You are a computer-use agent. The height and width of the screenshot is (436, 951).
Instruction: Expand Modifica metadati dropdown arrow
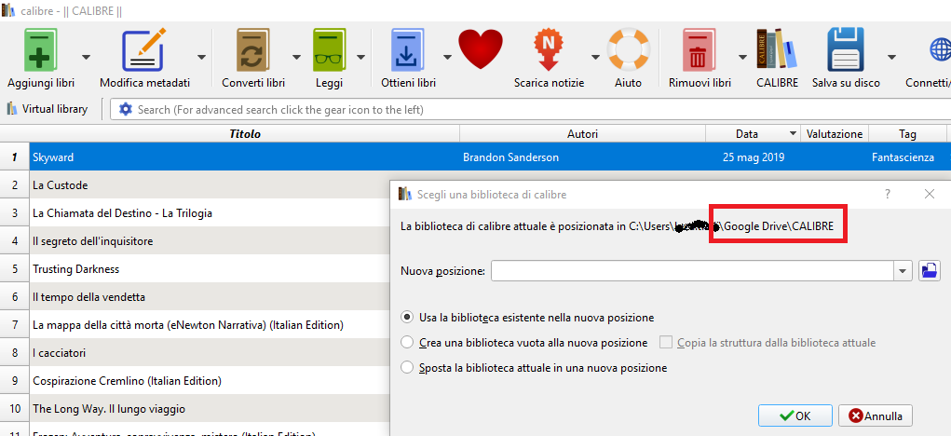pyautogui.click(x=201, y=57)
